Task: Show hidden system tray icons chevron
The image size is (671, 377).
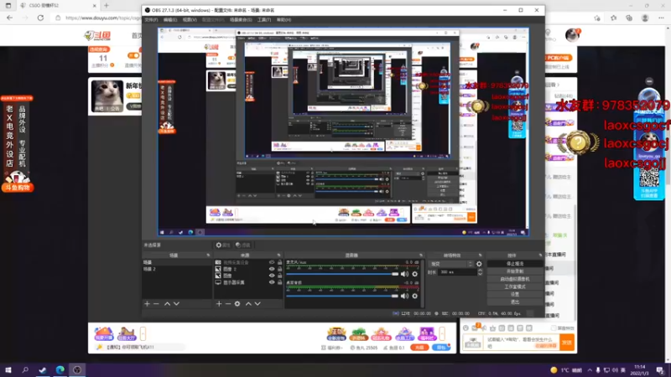Action: 590,370
